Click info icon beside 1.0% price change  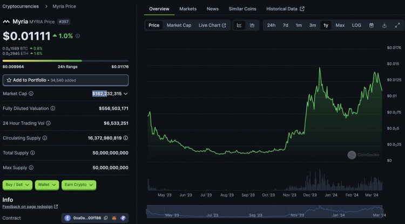[77, 36]
